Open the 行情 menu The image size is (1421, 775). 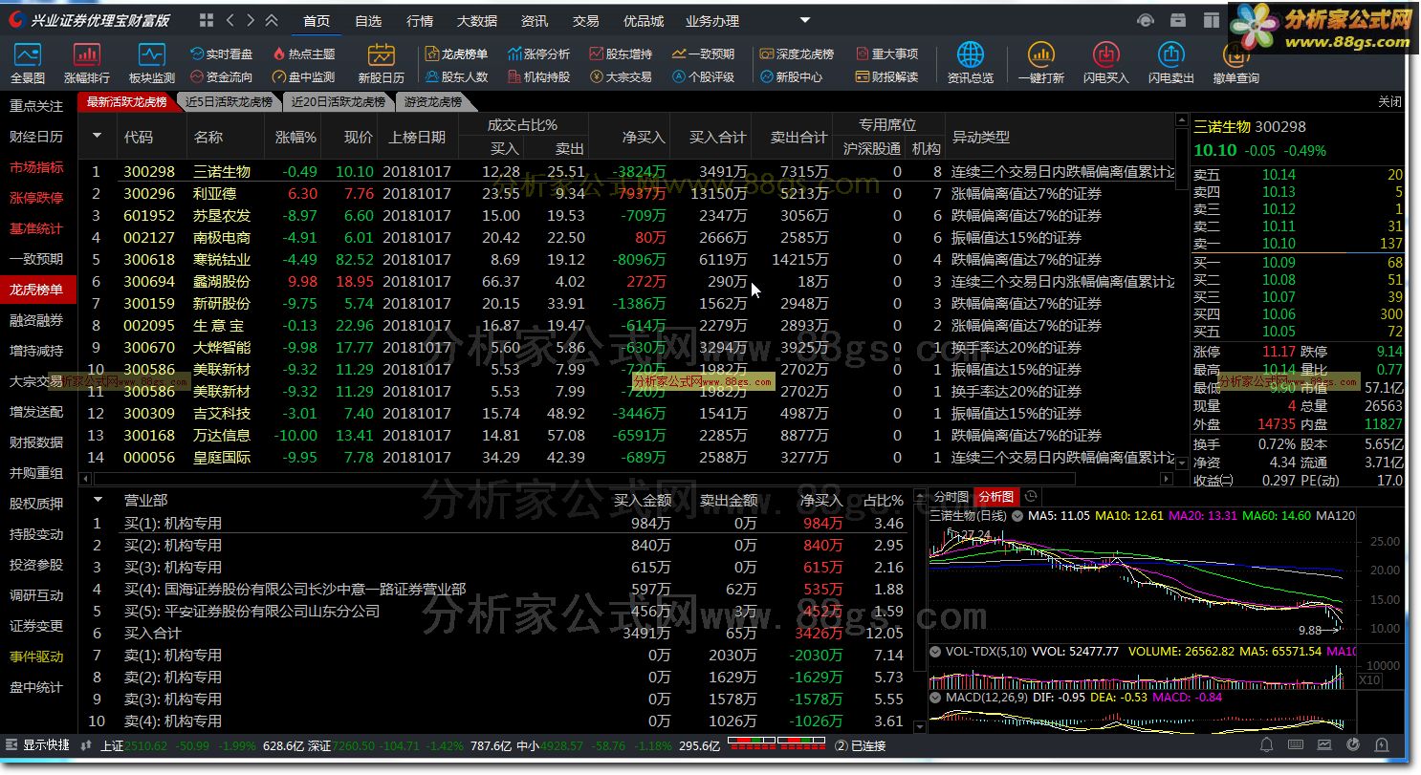click(x=420, y=20)
